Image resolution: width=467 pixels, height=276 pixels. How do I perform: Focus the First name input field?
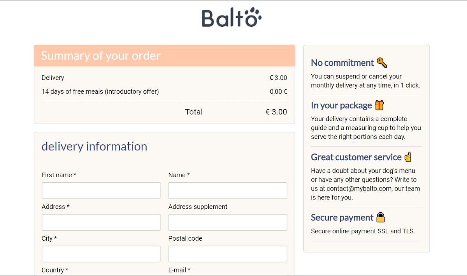(101, 190)
